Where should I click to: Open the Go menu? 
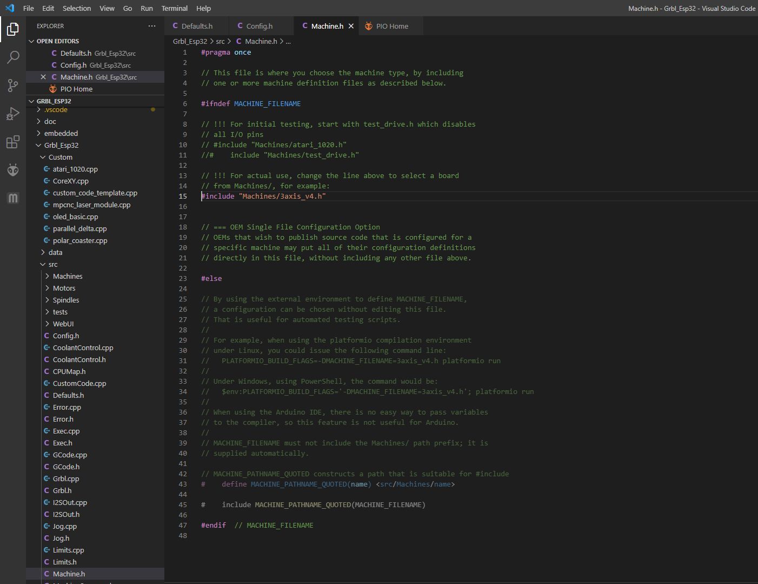point(128,8)
